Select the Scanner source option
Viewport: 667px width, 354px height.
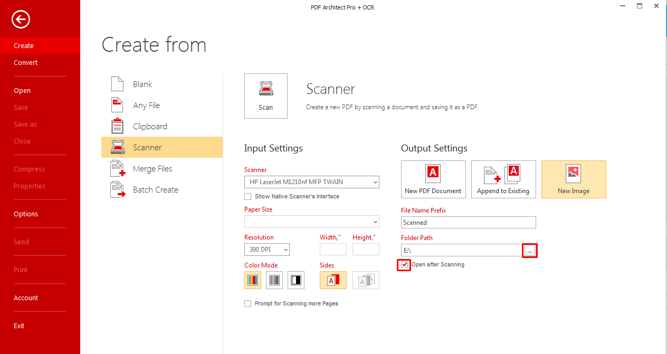point(161,147)
